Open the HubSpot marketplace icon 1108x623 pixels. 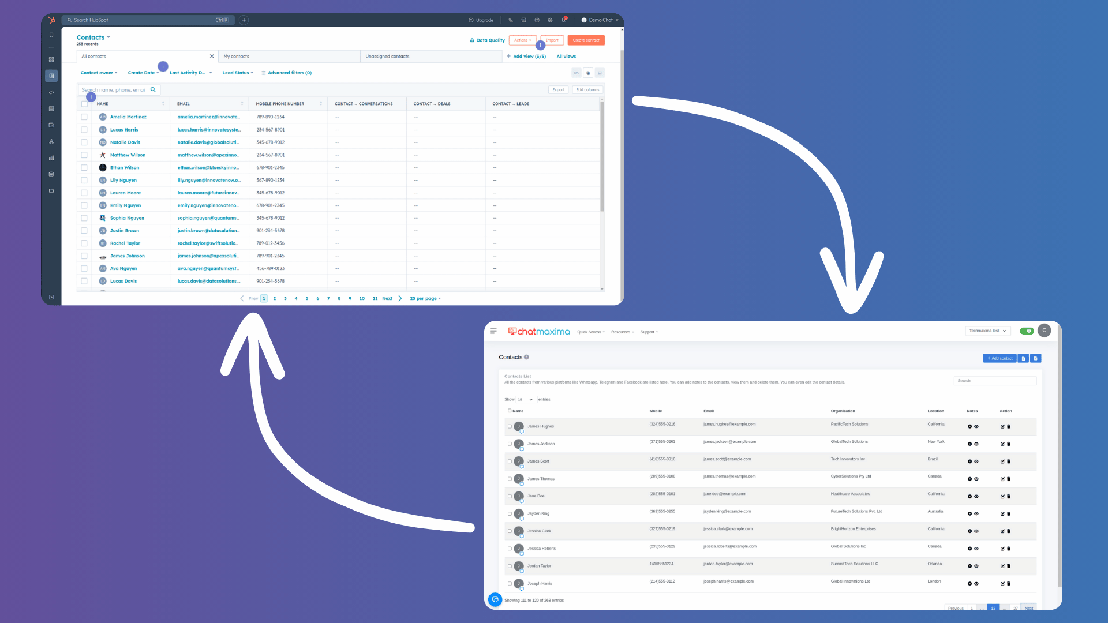point(523,20)
